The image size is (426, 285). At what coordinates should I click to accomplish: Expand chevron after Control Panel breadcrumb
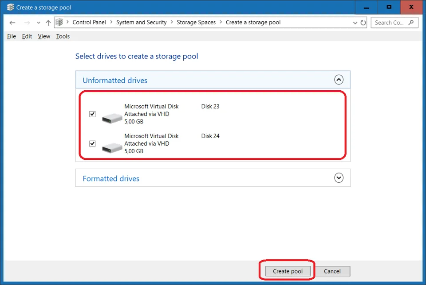click(111, 22)
